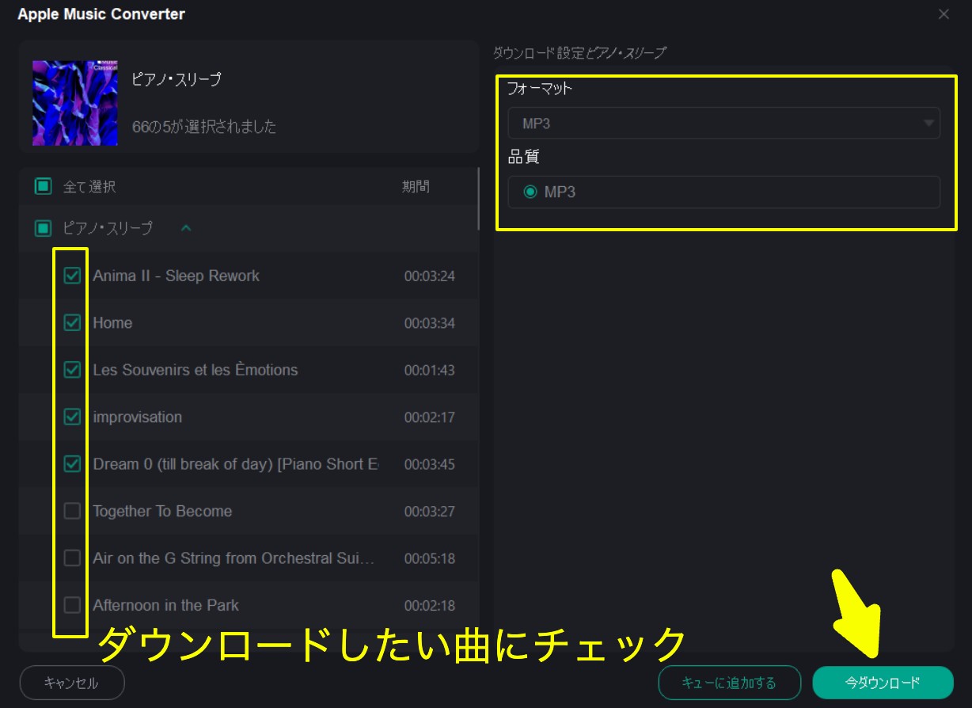
Task: Click the duration 00:03:24
Action: point(430,276)
